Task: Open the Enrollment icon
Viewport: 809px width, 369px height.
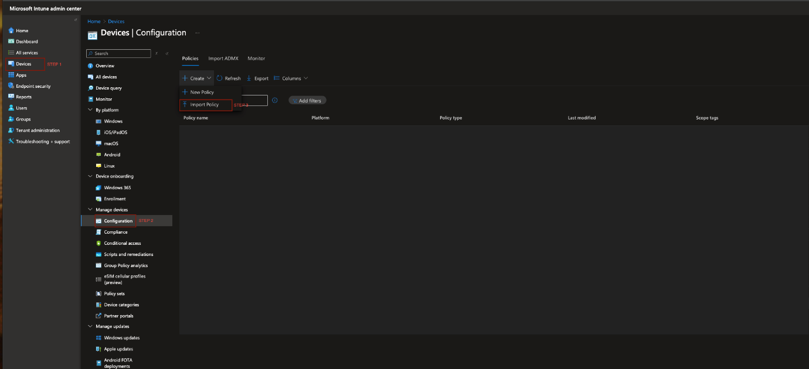Action: pyautogui.click(x=98, y=199)
